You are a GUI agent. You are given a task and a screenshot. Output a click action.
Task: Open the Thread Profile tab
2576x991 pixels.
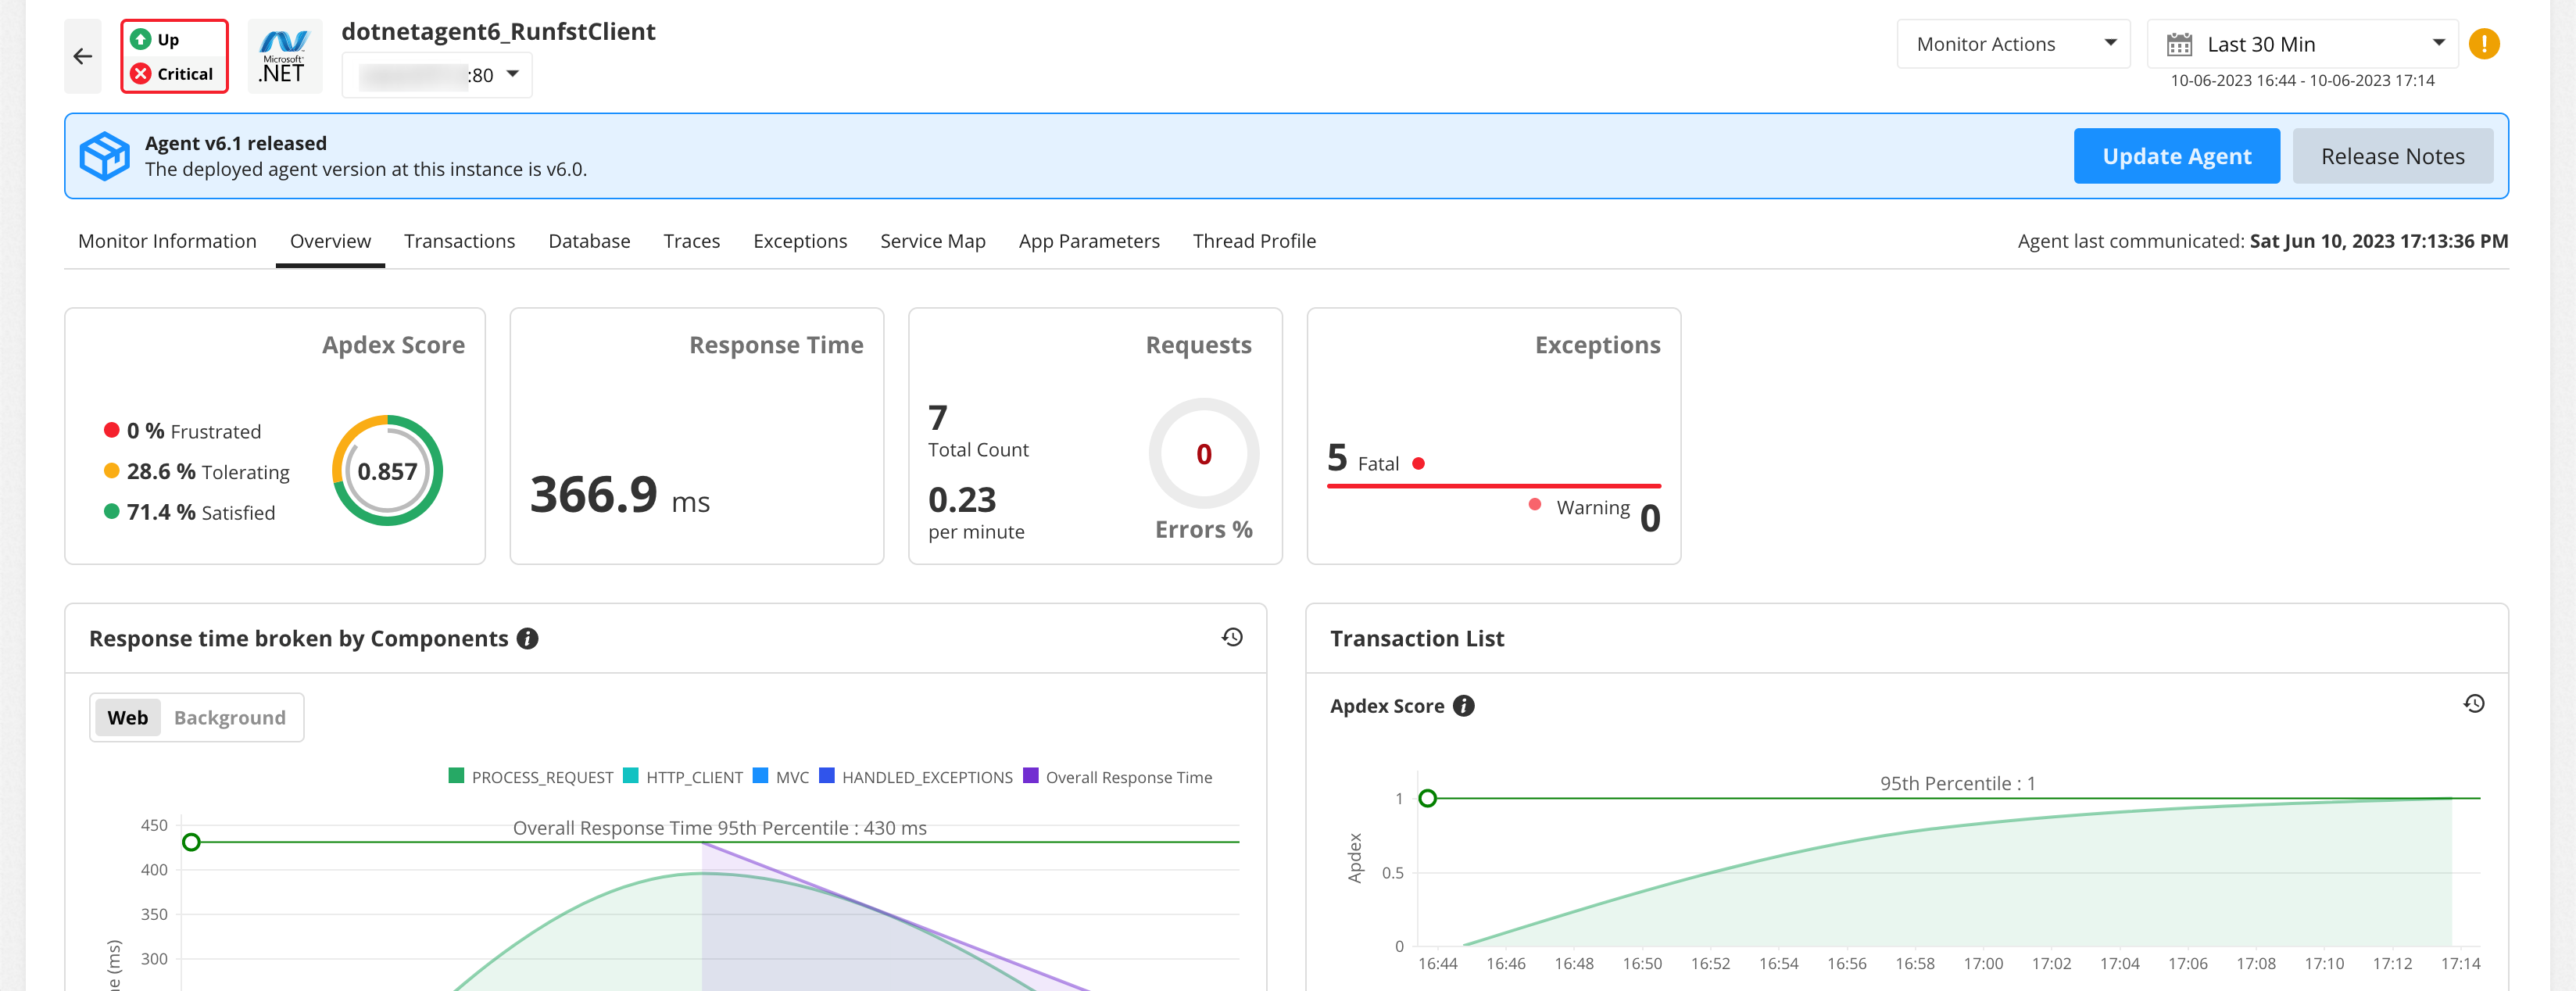click(1254, 240)
